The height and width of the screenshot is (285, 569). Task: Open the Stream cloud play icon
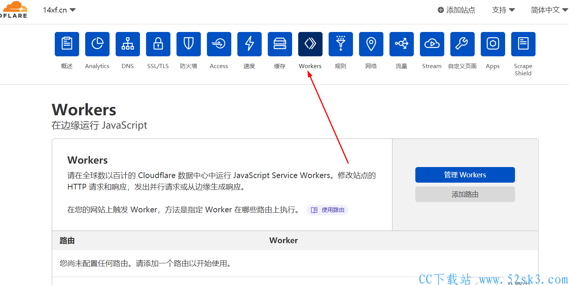432,44
